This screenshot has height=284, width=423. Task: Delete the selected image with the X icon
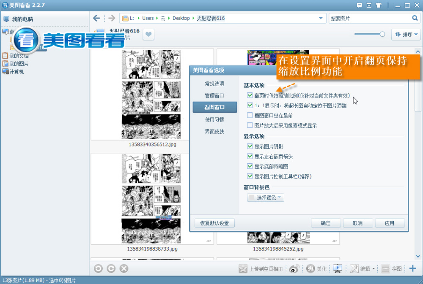point(124,268)
